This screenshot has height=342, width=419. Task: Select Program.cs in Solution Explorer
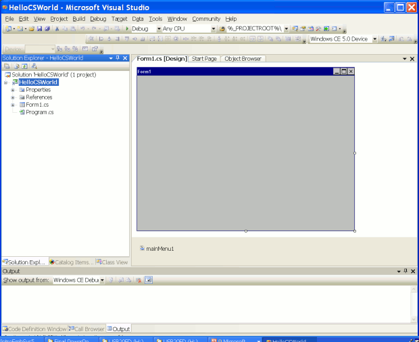pyautogui.click(x=39, y=112)
